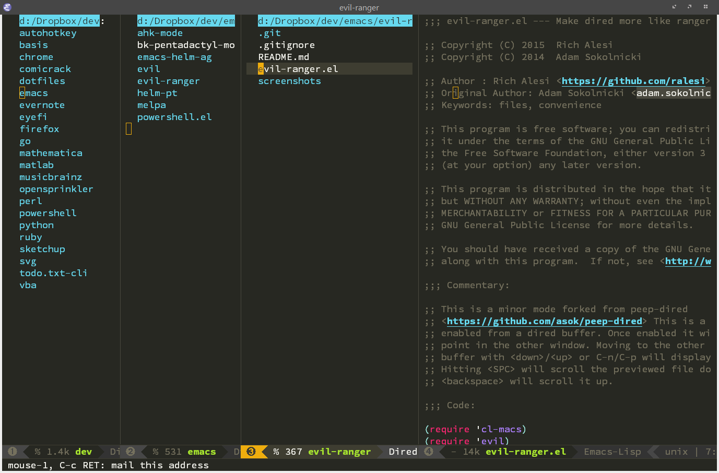
Task: Click the adam.sokolnicki email address
Action: click(673, 93)
